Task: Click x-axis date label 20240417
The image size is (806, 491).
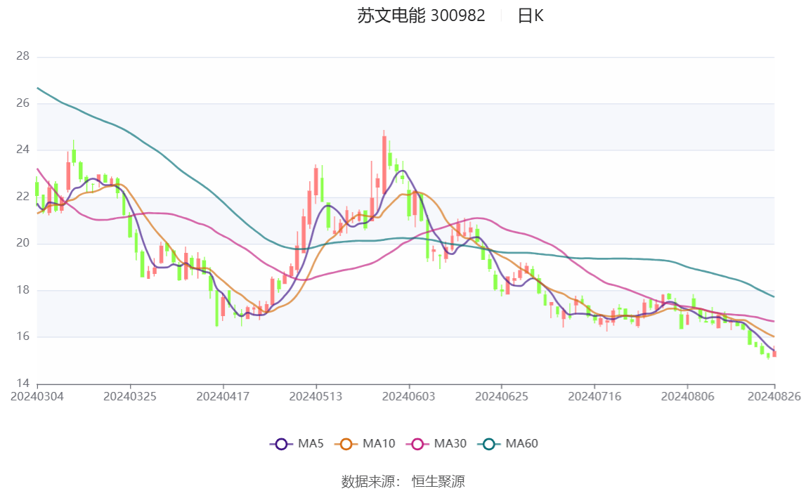Action: (223, 396)
